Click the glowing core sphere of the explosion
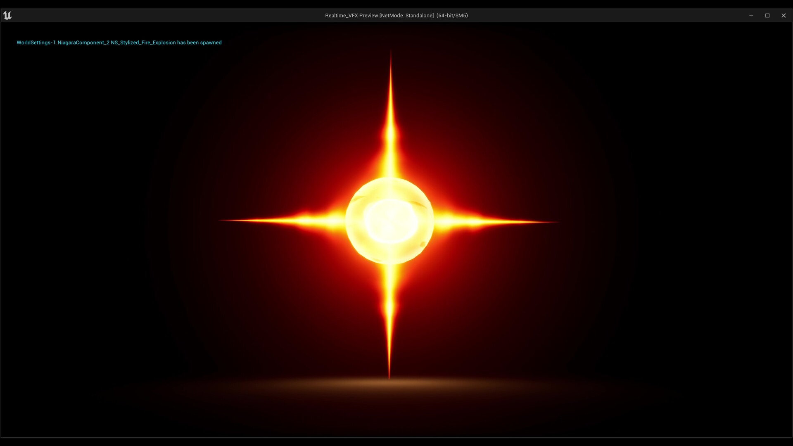The height and width of the screenshot is (446, 793). coord(390,221)
